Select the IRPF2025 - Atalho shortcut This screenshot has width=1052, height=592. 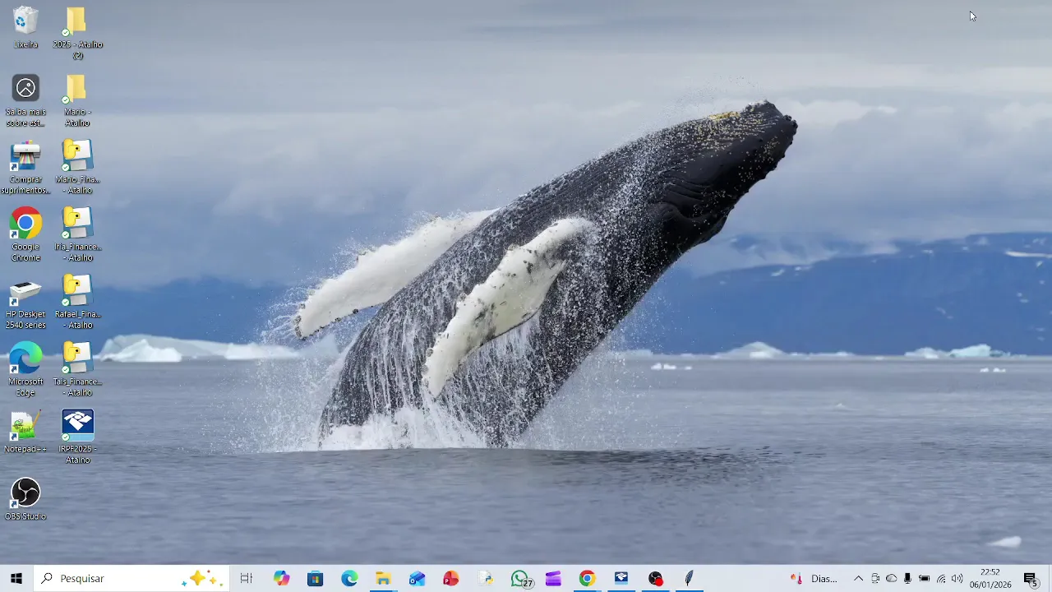pos(77,437)
